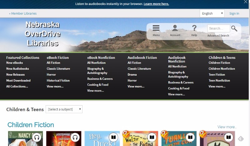
Task: Click orange badge on Walter the Farting cover
Action: point(126,134)
